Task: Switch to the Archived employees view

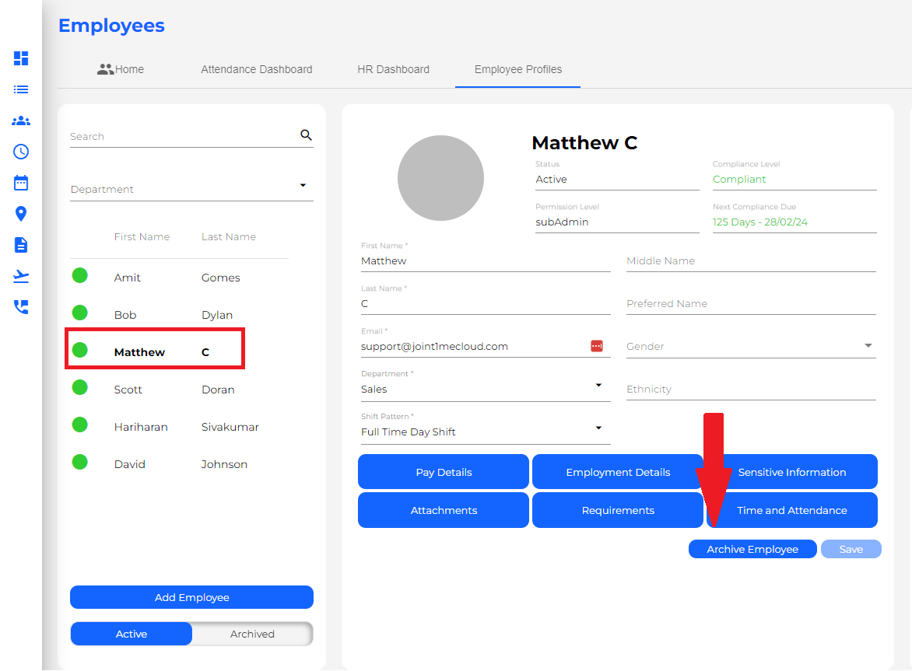Action: (251, 634)
